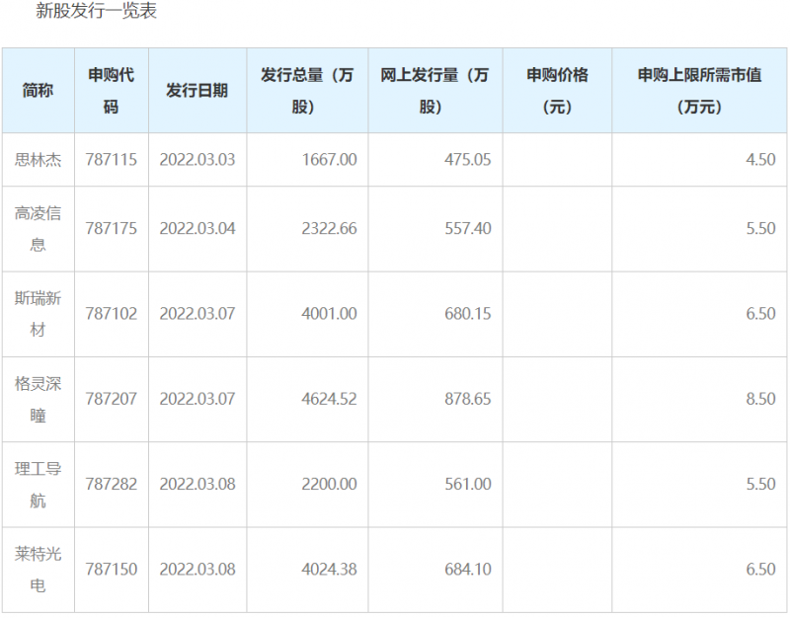Select market value 5.50 in 理工导航 row
Image resolution: width=790 pixels, height=618 pixels.
point(760,484)
